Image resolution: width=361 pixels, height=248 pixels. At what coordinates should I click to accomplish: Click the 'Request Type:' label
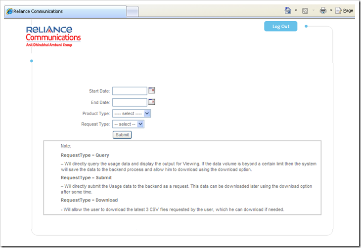(x=95, y=124)
